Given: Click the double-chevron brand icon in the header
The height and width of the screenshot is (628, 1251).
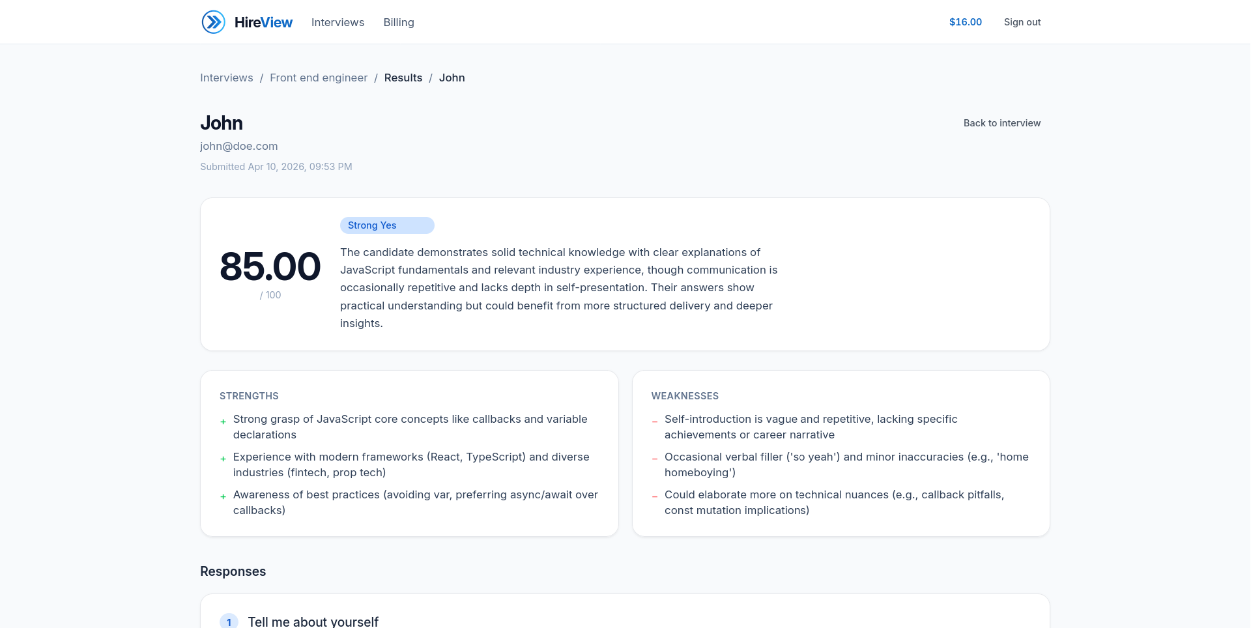Looking at the screenshot, I should point(213,21).
